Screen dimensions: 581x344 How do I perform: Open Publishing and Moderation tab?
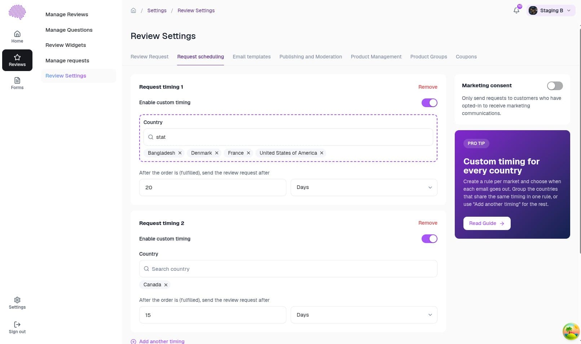click(311, 57)
